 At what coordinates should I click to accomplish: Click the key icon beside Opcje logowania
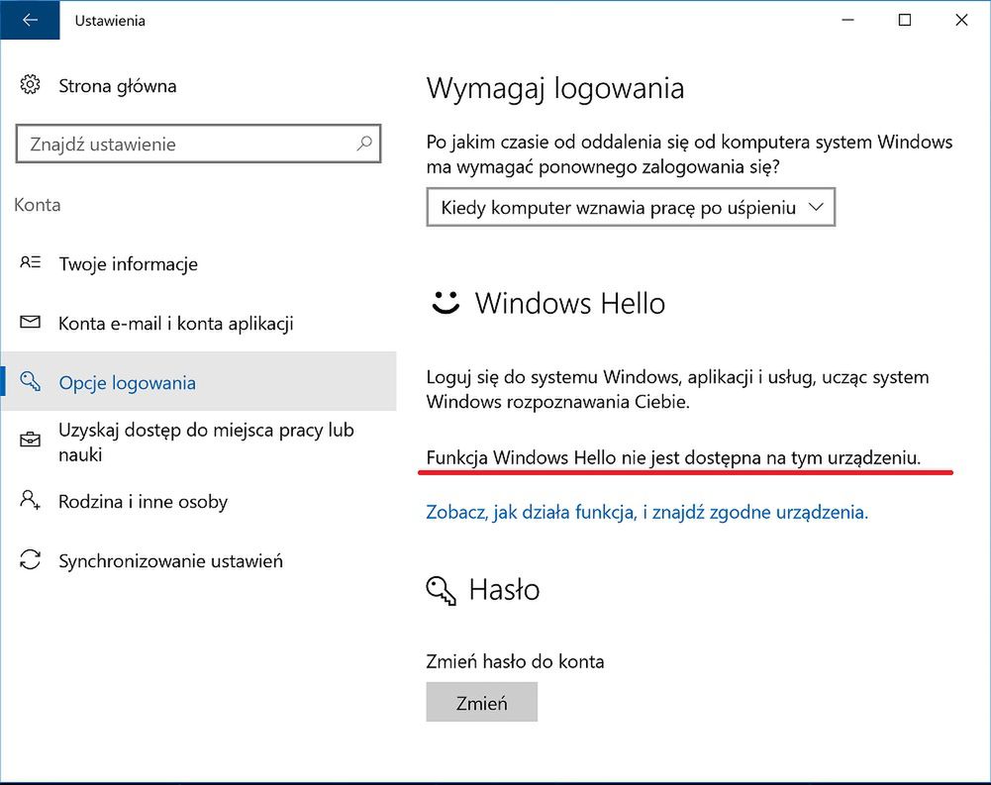coord(30,381)
